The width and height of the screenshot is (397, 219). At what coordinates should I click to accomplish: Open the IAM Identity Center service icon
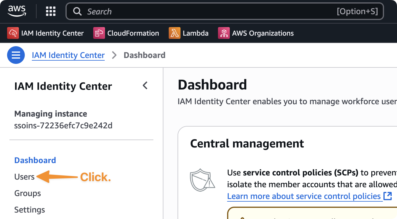click(x=13, y=33)
